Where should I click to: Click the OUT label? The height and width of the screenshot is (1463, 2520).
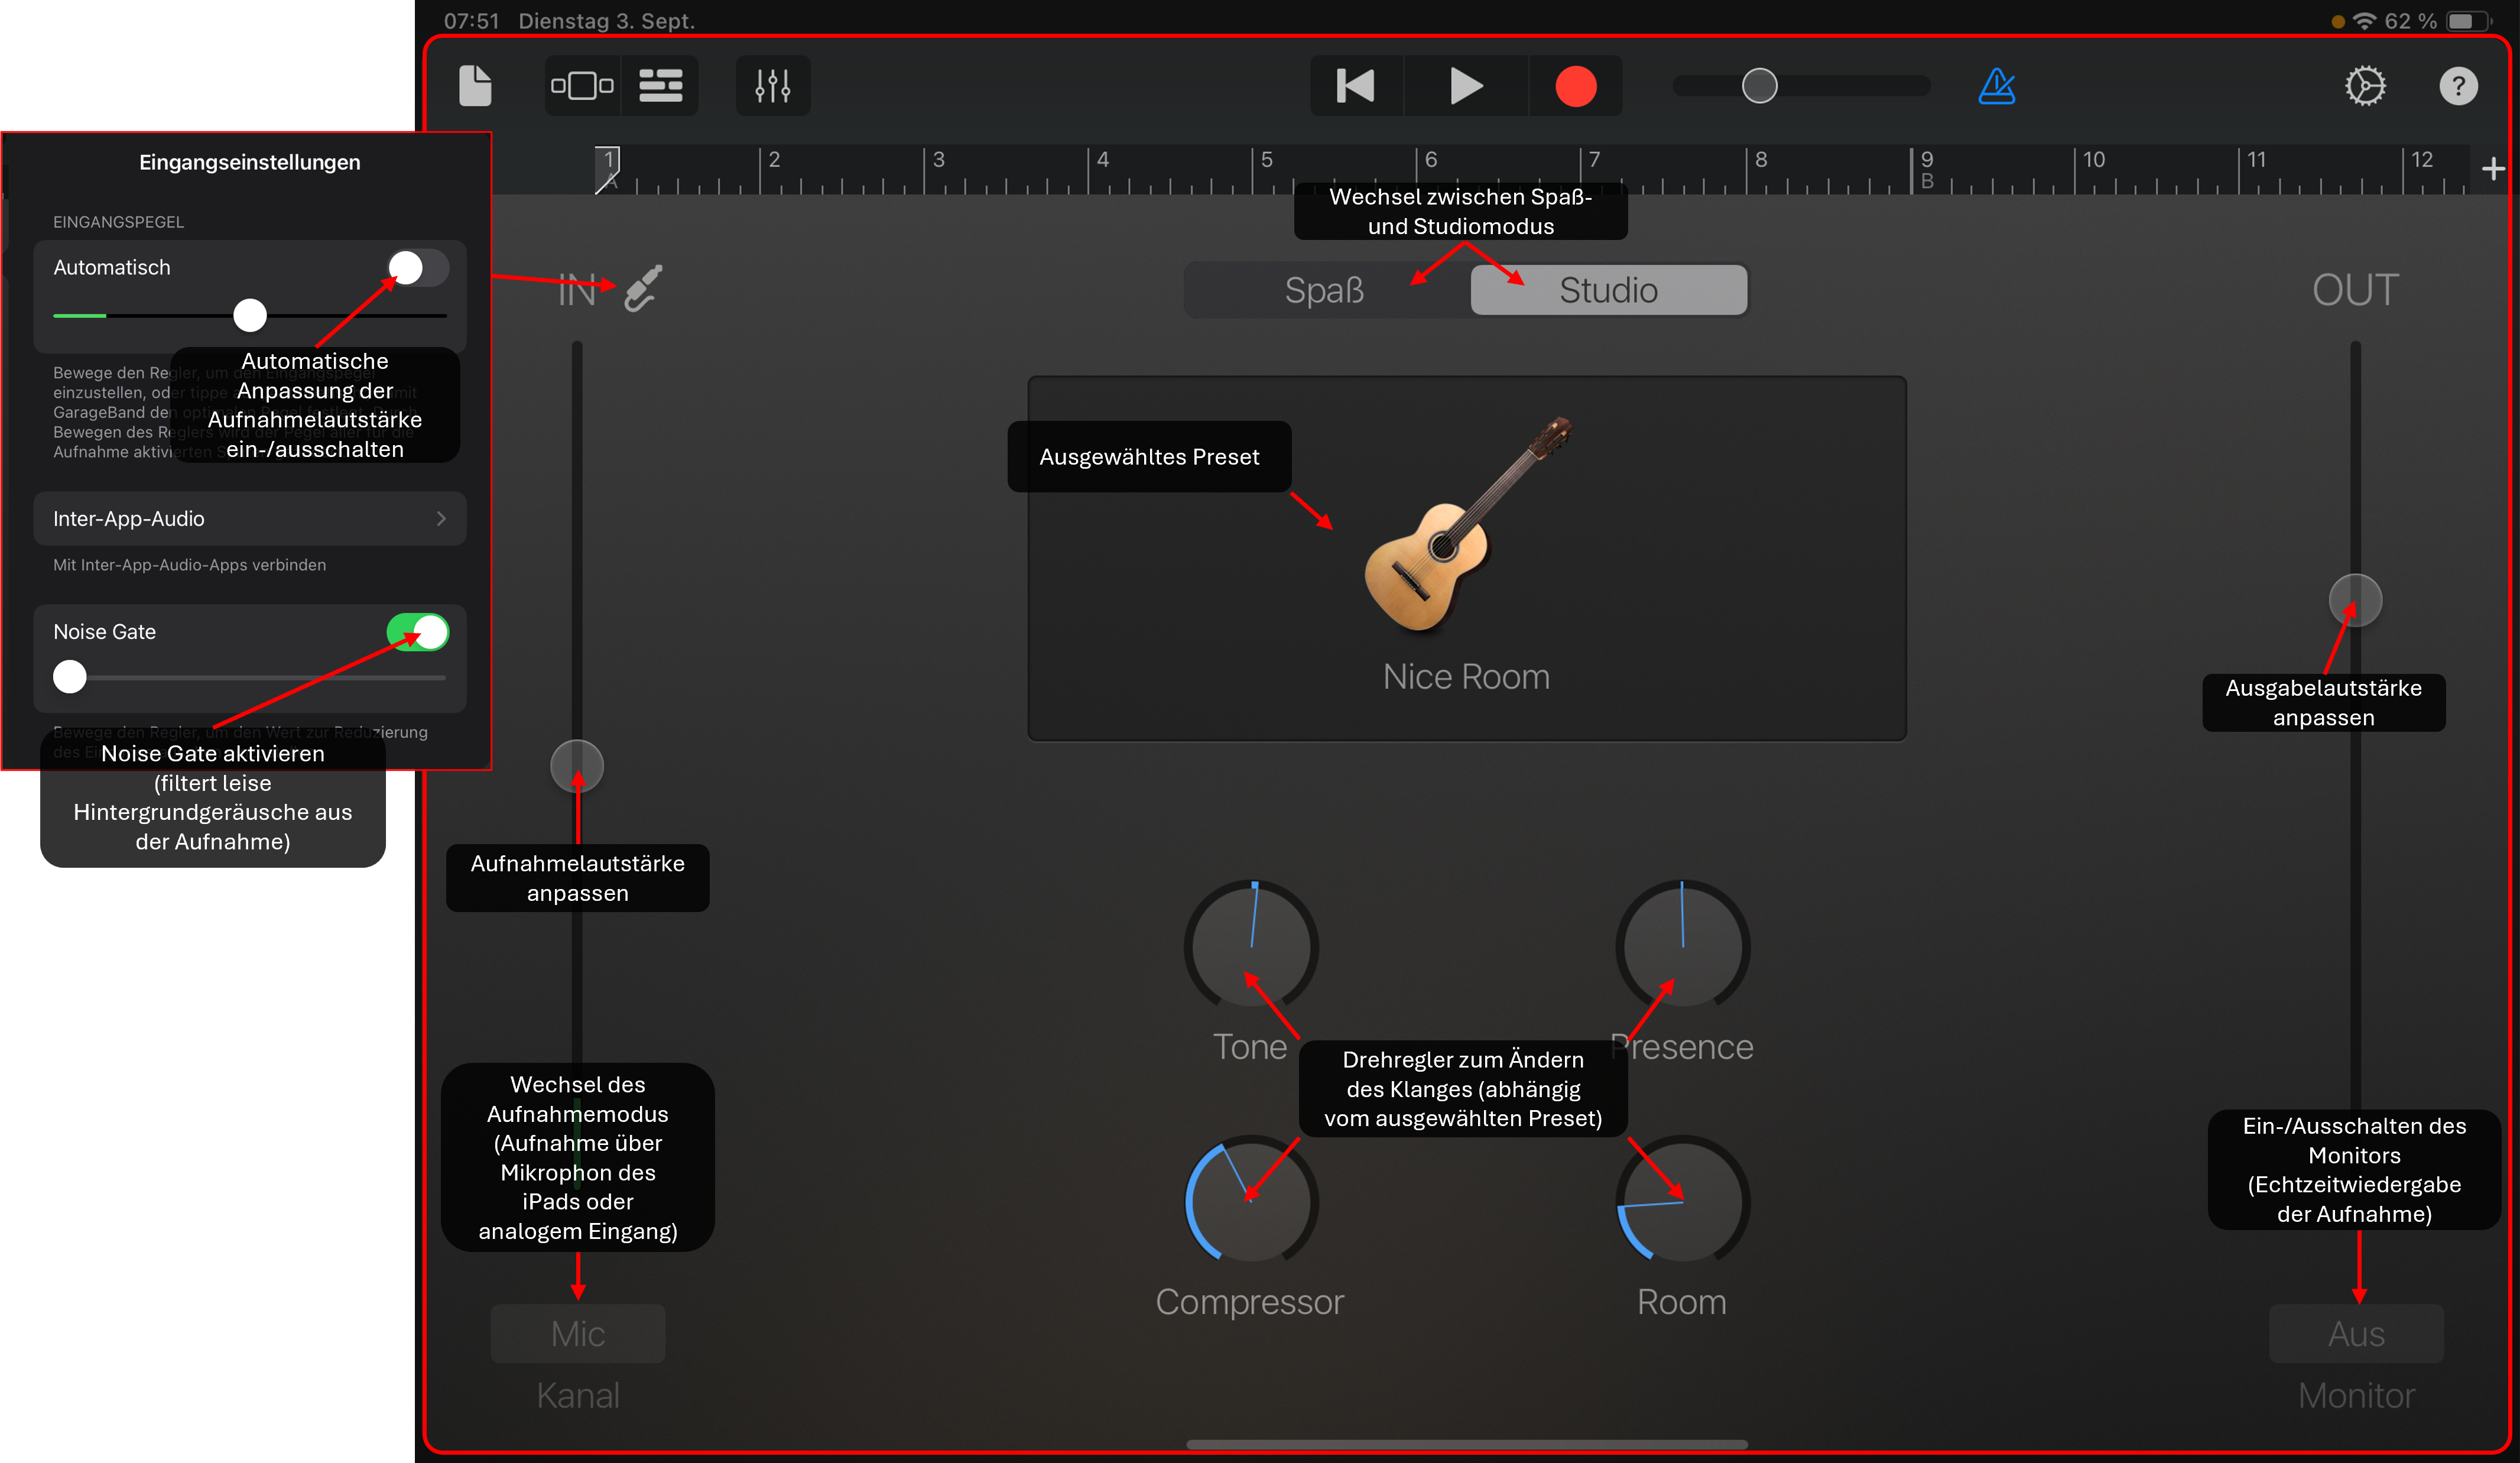click(x=2356, y=290)
